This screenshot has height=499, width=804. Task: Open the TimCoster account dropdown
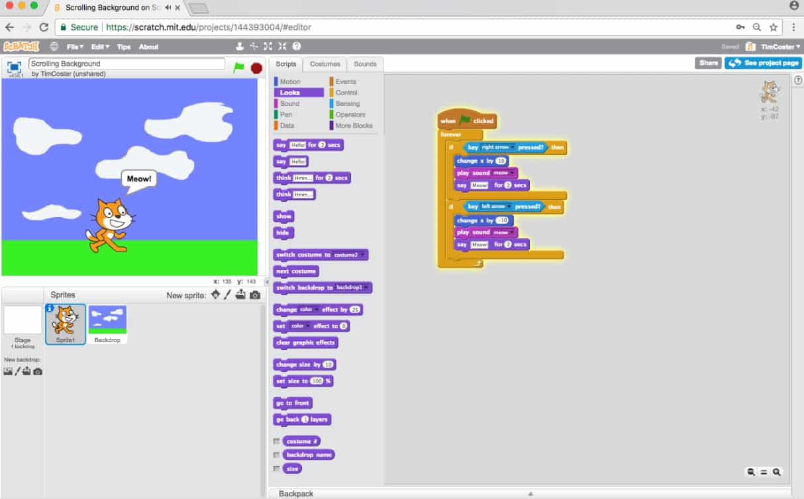pos(780,46)
